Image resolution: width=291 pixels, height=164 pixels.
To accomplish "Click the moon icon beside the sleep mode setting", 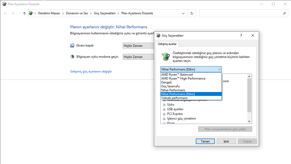I will coord(72,57).
